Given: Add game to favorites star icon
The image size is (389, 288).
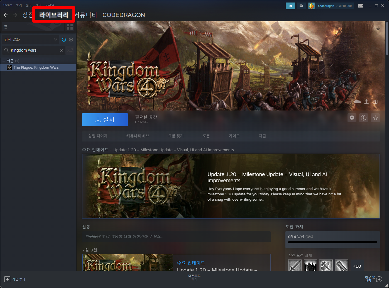Looking at the screenshot, I should tap(375, 118).
